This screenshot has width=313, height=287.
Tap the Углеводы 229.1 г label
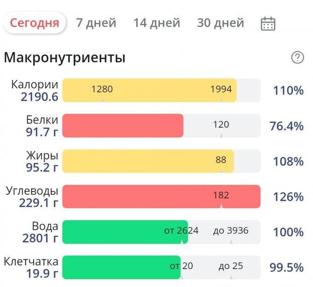[32, 196]
